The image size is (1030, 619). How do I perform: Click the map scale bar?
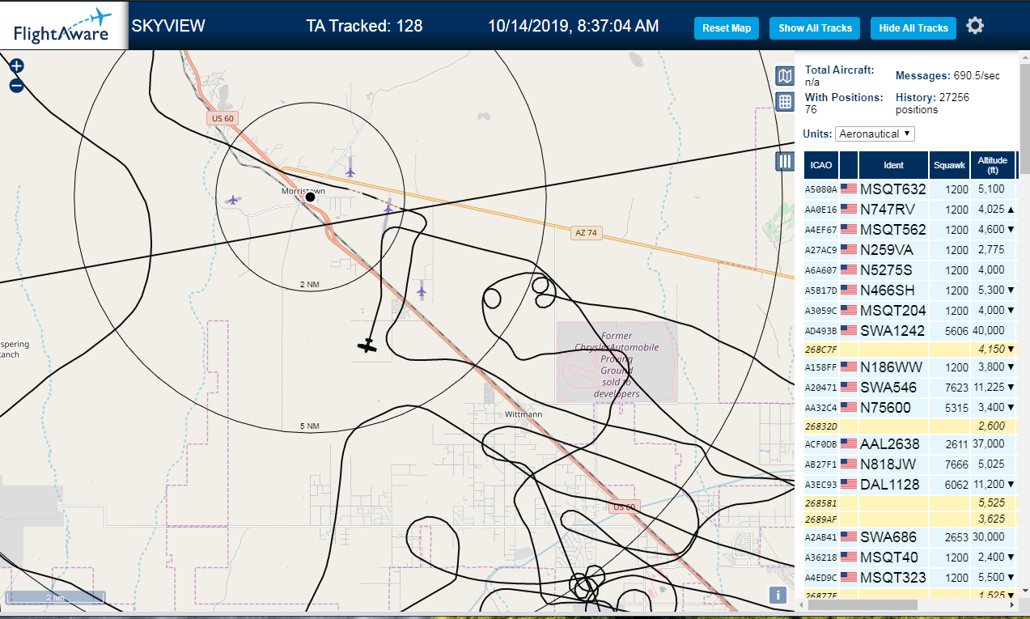tap(55, 598)
